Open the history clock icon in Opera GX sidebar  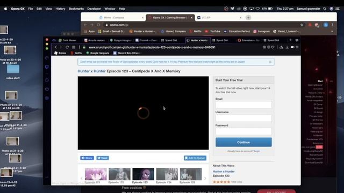pos(47,80)
